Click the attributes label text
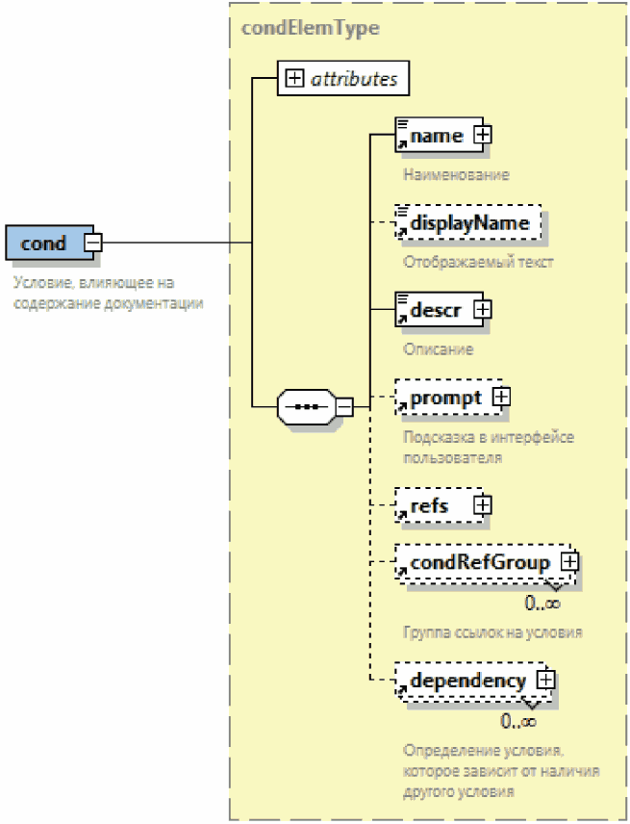630x824 pixels. 354,79
